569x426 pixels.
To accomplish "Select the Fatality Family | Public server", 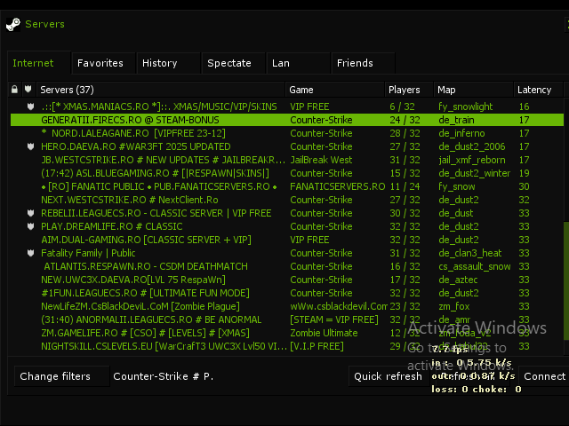I will click(286, 253).
